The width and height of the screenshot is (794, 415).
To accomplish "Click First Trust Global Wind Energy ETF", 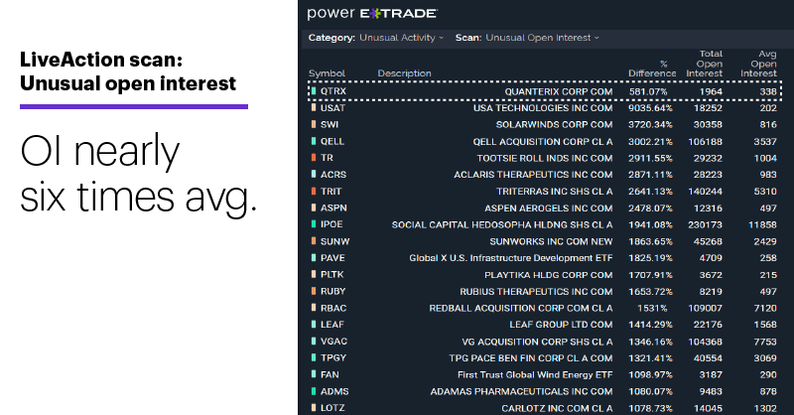I will click(x=535, y=375).
